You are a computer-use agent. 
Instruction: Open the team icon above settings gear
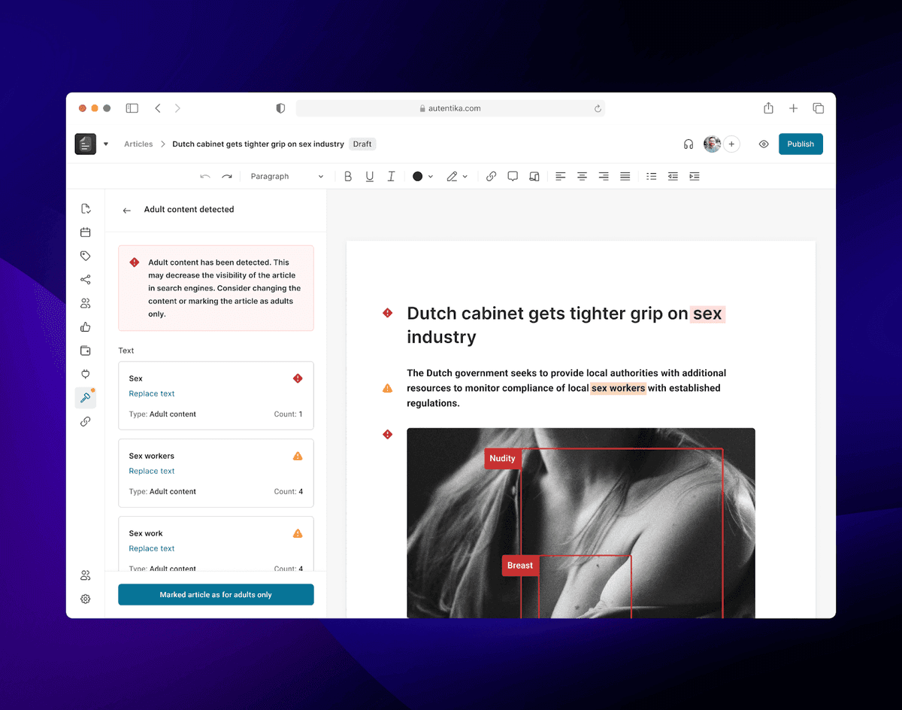tap(86, 575)
